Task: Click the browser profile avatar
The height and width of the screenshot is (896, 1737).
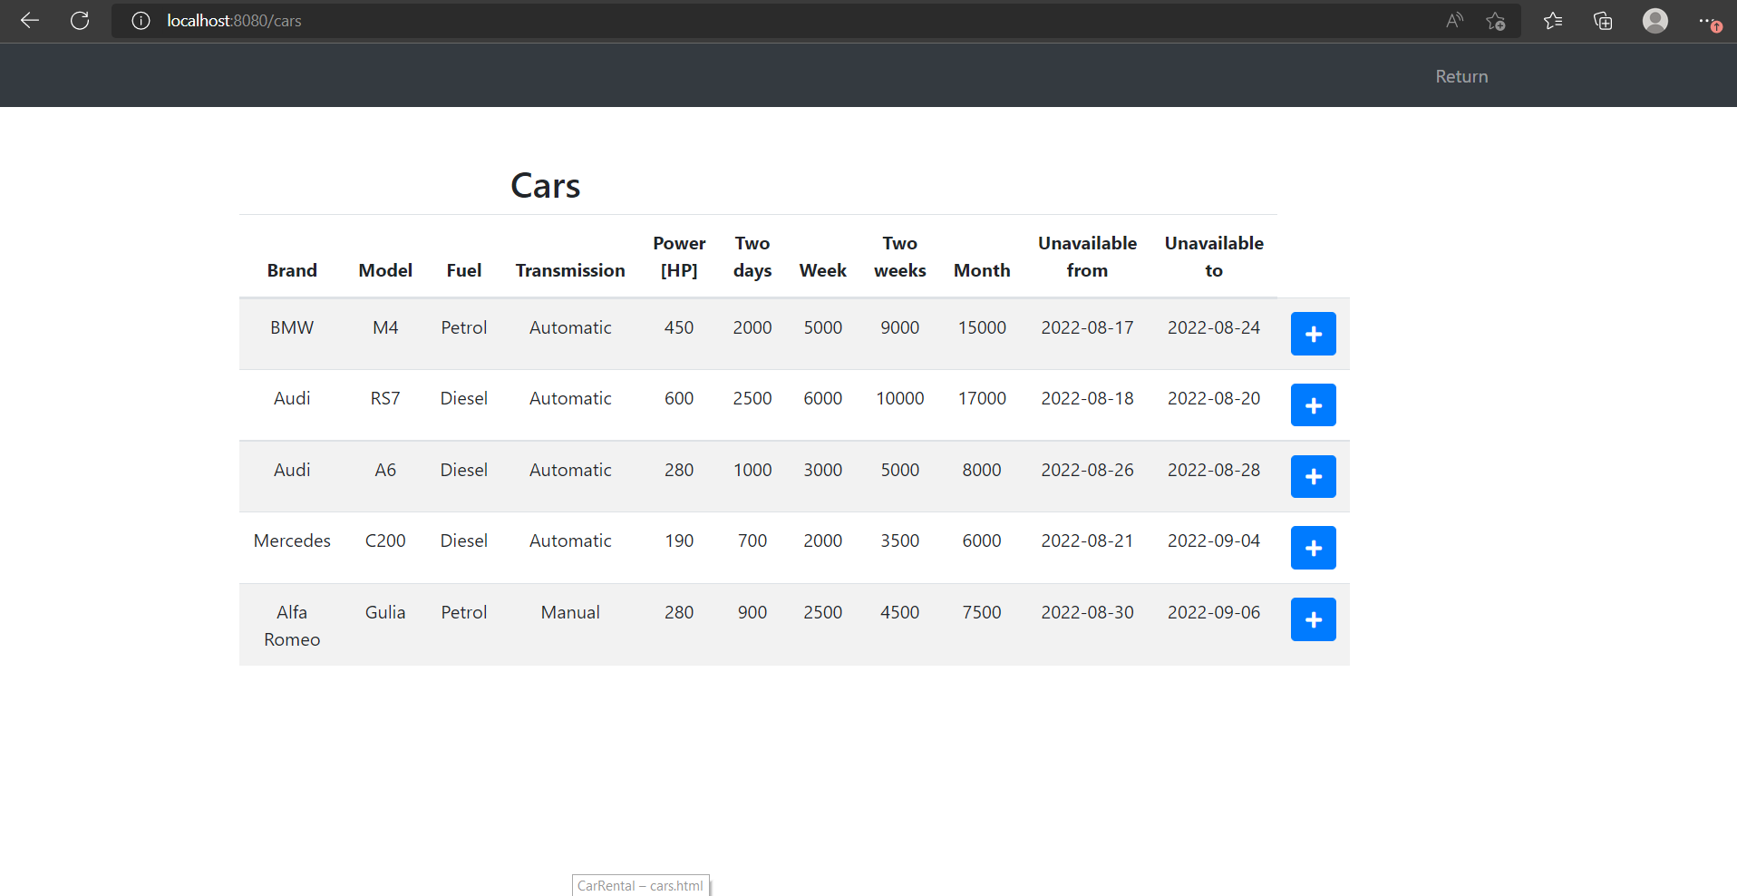Action: (1655, 20)
